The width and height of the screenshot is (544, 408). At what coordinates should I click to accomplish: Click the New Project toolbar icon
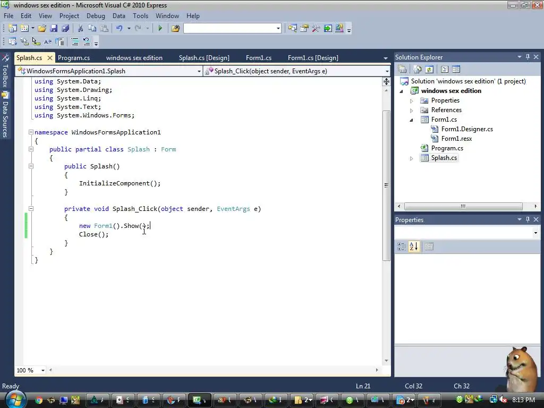(13, 29)
